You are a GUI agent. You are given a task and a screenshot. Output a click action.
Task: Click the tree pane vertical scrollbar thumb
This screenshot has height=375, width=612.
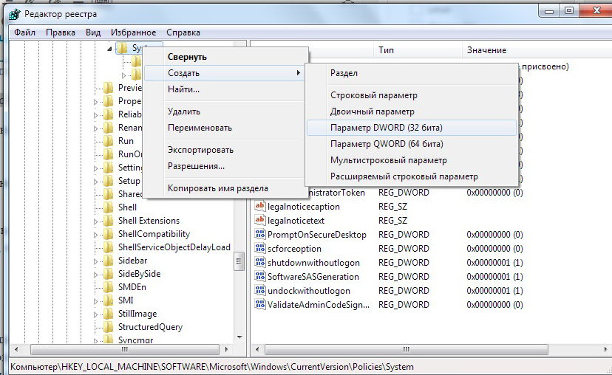pyautogui.click(x=239, y=261)
